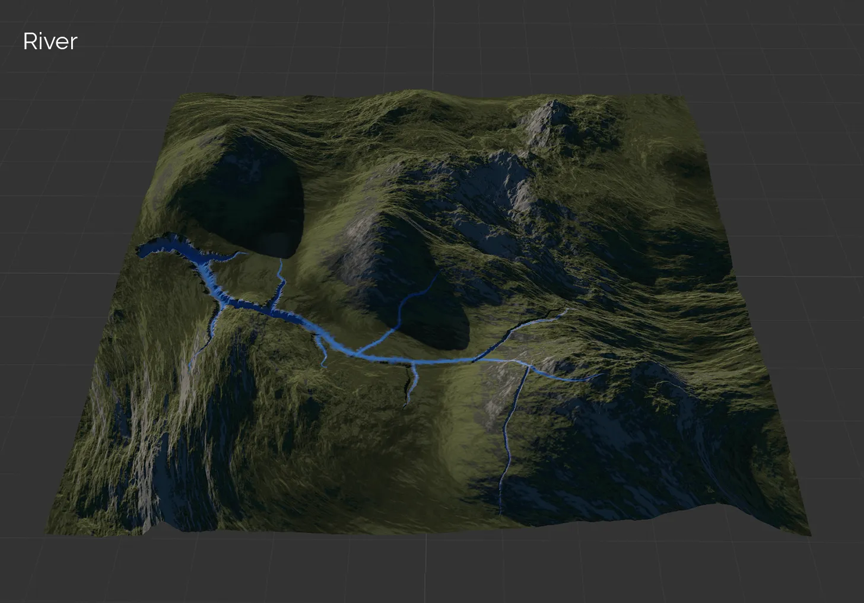Click the River title label
Screen dimensions: 864x603
(x=50, y=41)
